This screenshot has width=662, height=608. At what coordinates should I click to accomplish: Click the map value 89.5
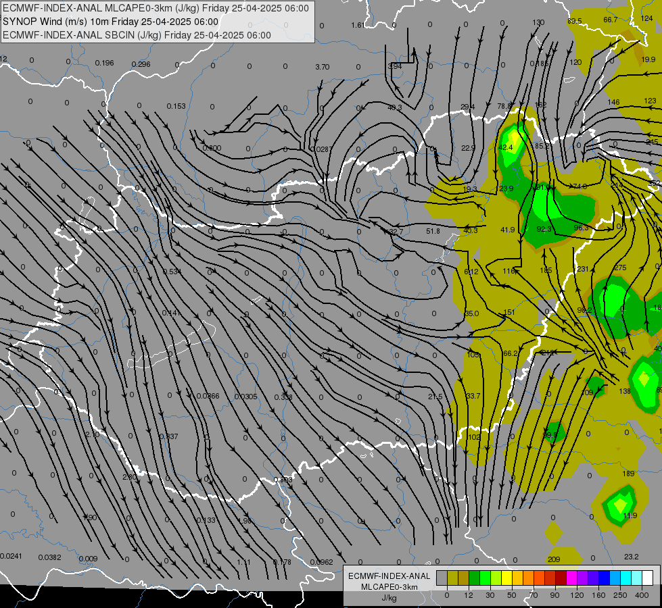[x=574, y=21]
